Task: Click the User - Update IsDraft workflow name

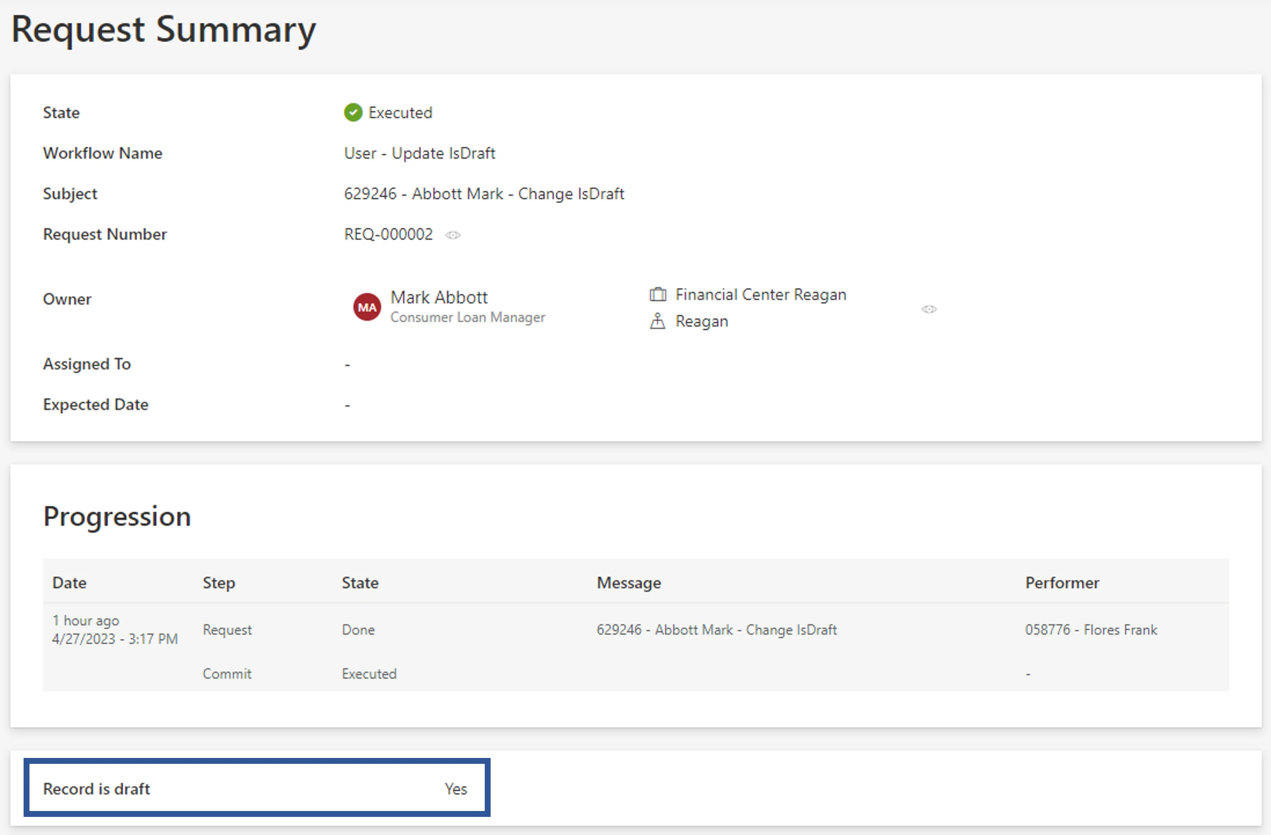Action: [420, 153]
